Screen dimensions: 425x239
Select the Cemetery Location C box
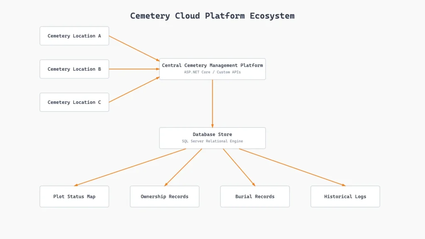pyautogui.click(x=74, y=102)
